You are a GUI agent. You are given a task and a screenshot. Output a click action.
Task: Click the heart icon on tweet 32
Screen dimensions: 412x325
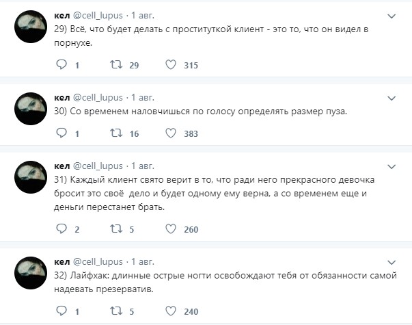click(x=171, y=311)
